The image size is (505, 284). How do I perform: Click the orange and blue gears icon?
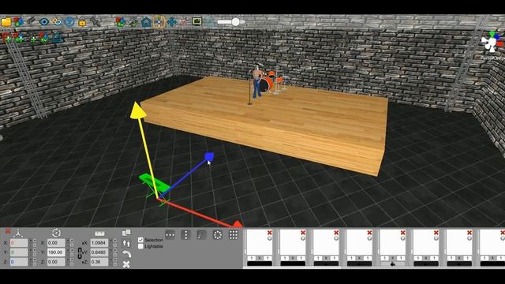[57, 22]
